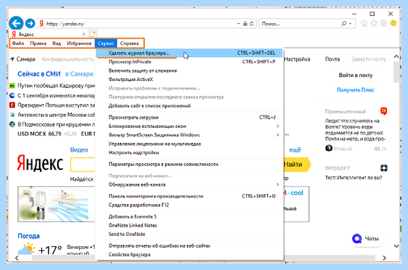The width and height of the screenshot is (408, 270).
Task: Click the Самара location link
Action: tap(25, 59)
